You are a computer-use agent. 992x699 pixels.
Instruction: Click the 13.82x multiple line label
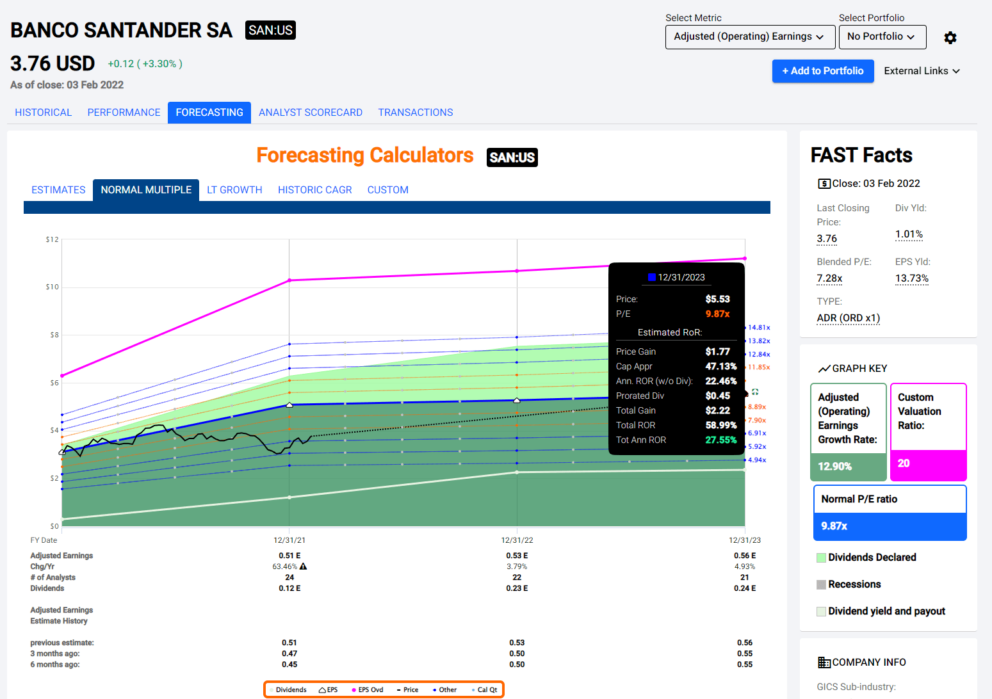(759, 341)
